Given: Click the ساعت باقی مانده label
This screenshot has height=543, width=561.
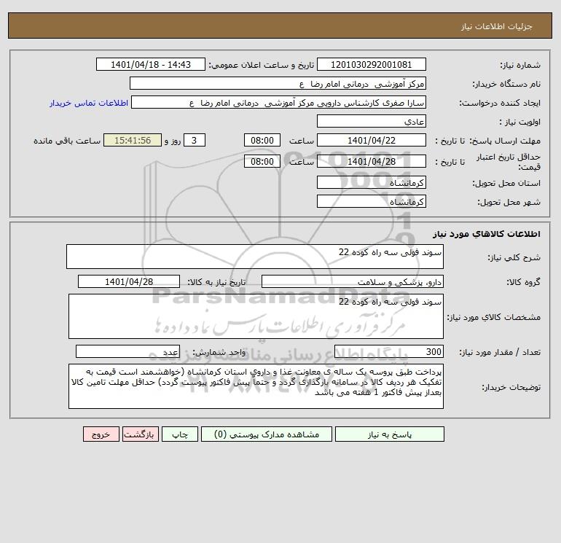Looking at the screenshot, I should tap(67, 141).
